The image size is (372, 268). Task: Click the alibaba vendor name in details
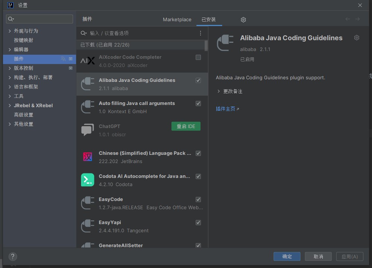point(248,49)
